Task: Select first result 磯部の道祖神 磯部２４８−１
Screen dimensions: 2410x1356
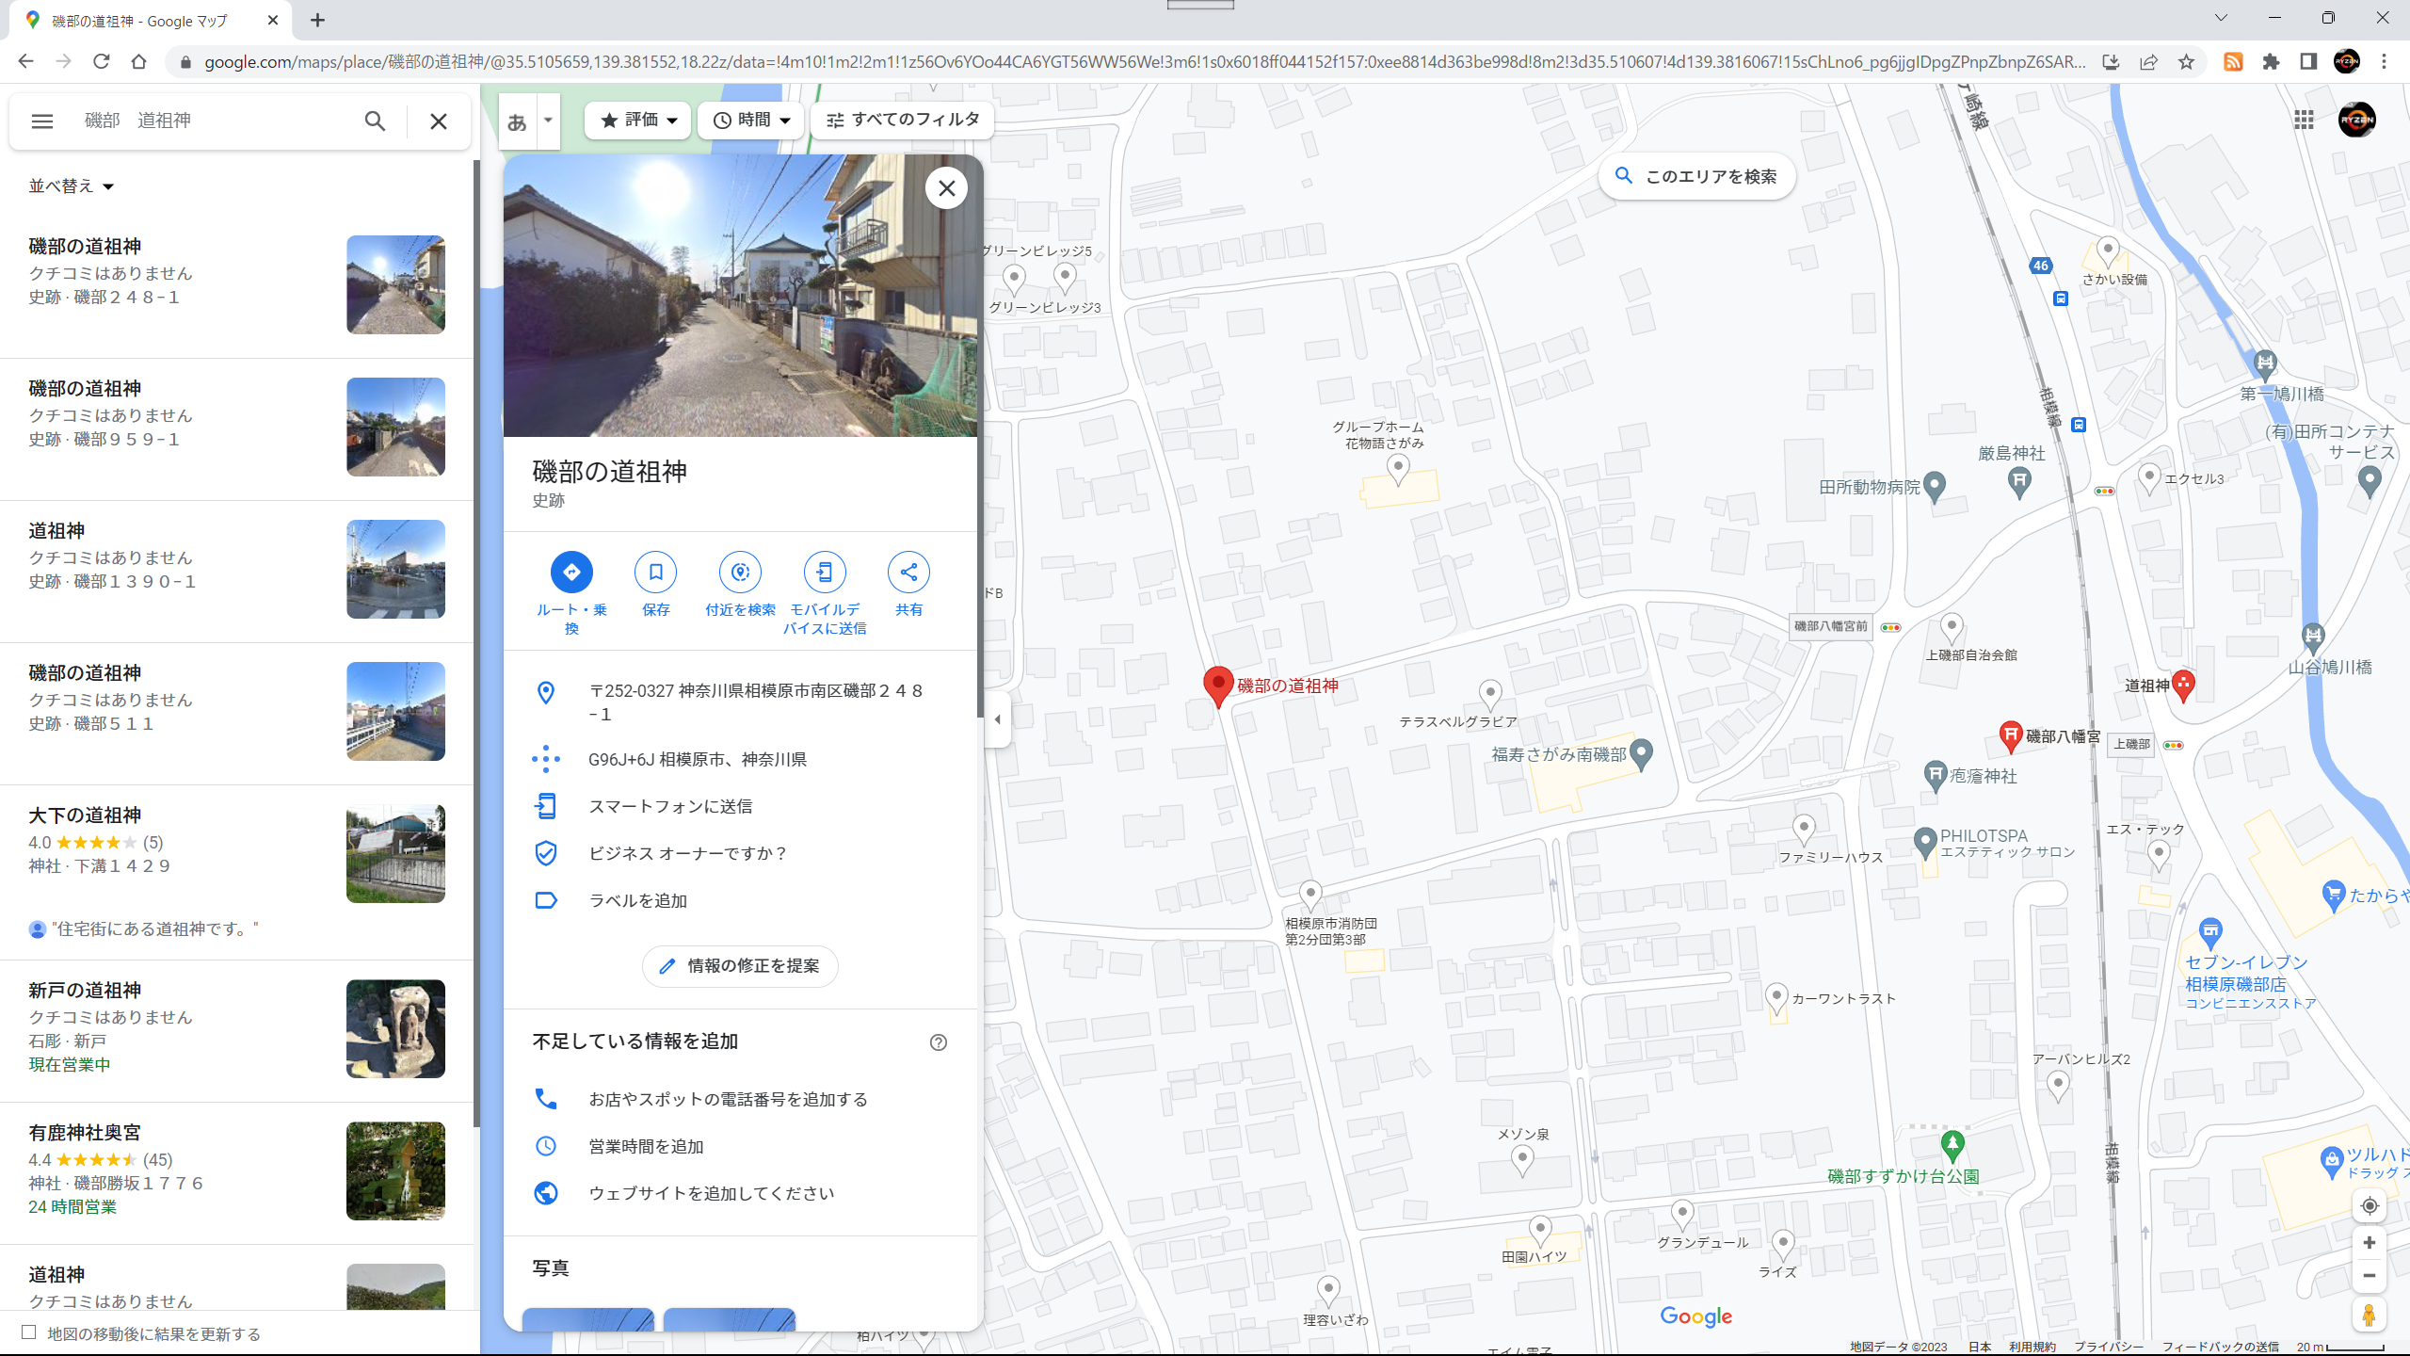Action: [235, 286]
